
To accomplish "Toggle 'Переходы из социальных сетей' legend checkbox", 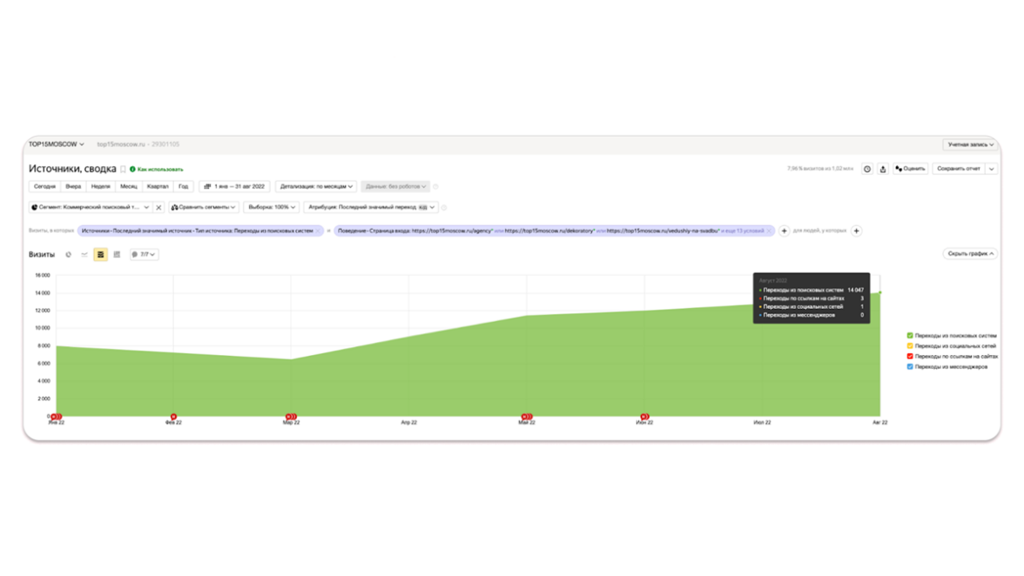I will (910, 345).
